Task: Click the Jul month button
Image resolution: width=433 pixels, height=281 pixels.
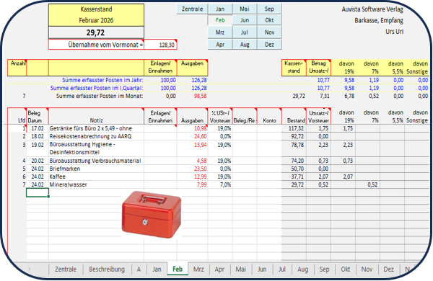Action: (245, 32)
